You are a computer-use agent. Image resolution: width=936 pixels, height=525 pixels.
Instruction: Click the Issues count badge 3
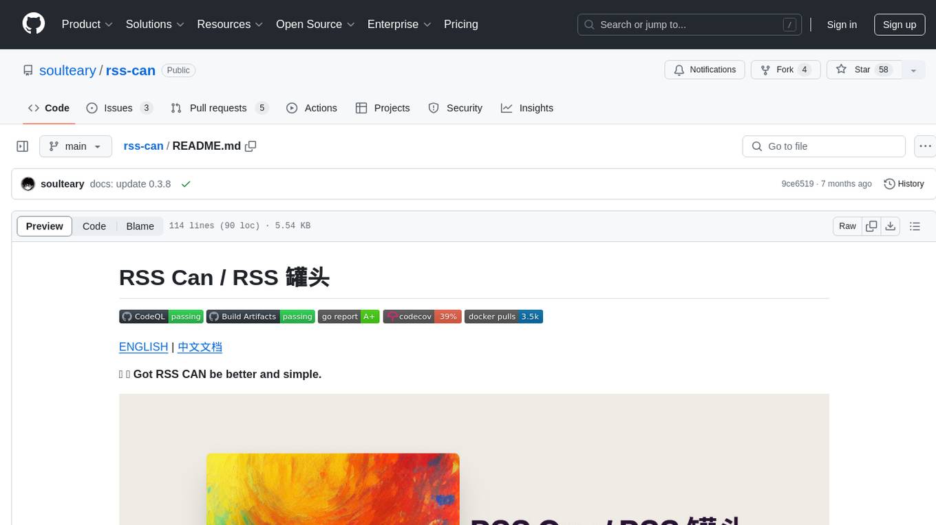[x=146, y=108]
